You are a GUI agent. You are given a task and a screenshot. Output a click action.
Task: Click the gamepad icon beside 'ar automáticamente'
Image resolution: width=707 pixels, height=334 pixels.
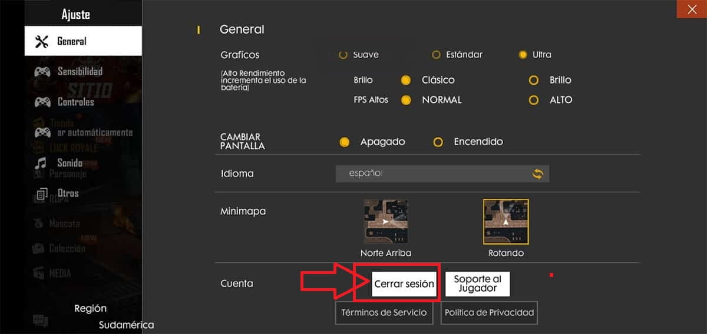[x=42, y=133]
